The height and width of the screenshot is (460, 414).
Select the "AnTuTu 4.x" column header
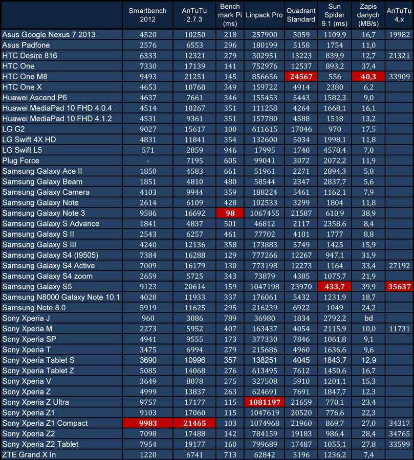[x=399, y=15]
